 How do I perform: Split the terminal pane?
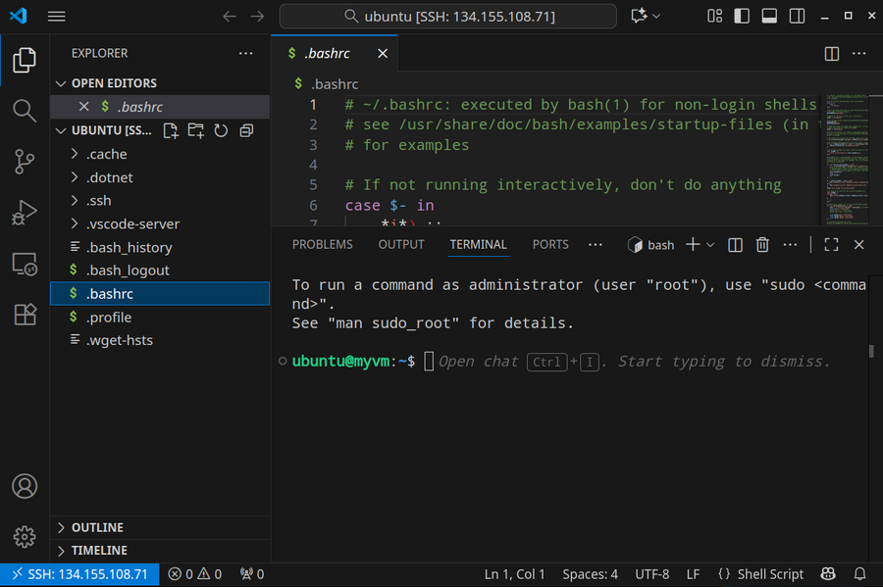[x=735, y=245]
